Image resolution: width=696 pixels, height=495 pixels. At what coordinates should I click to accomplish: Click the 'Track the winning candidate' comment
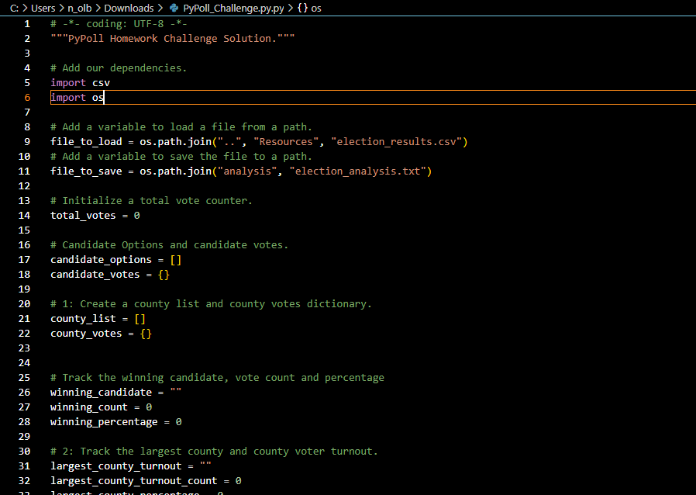click(x=217, y=378)
